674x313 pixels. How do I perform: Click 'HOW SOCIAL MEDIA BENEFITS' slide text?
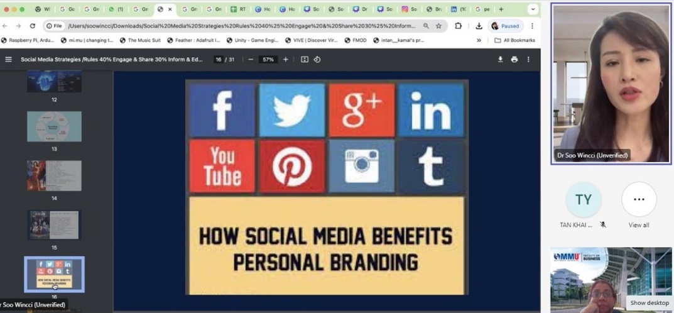326,236
